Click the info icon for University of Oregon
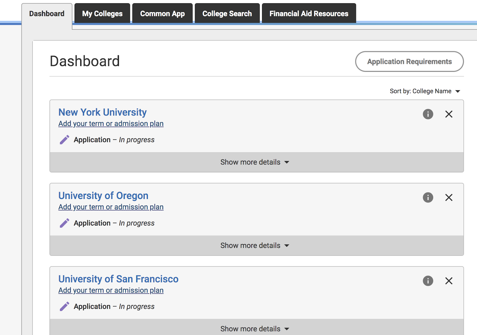 point(428,197)
